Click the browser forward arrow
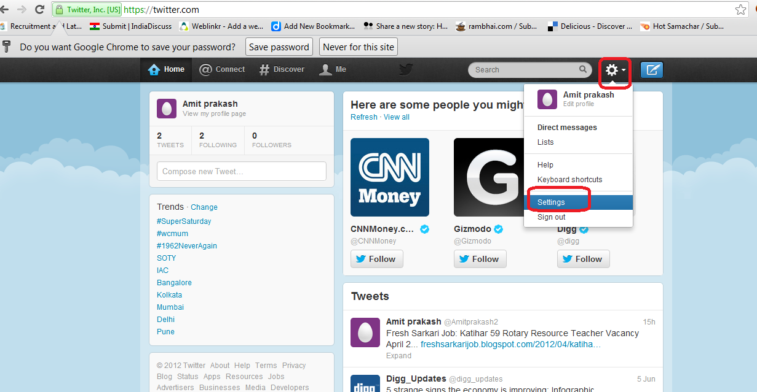The image size is (757, 392). click(22, 10)
